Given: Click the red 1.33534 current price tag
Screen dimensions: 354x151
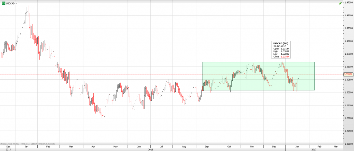Looking at the screenshot, I should (348, 74).
